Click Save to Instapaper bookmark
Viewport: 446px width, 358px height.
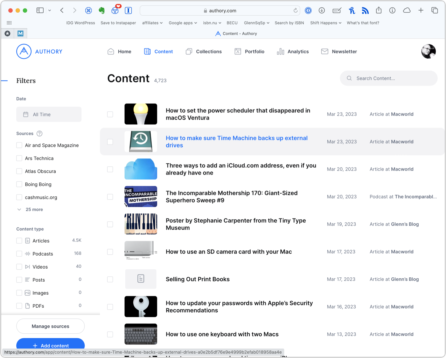click(x=118, y=23)
